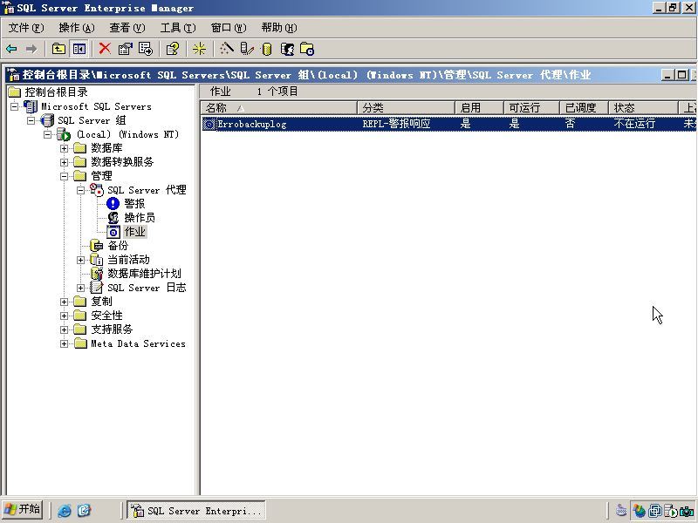The height and width of the screenshot is (523, 698).
Task: Expand the 复制 folder
Action: [64, 302]
